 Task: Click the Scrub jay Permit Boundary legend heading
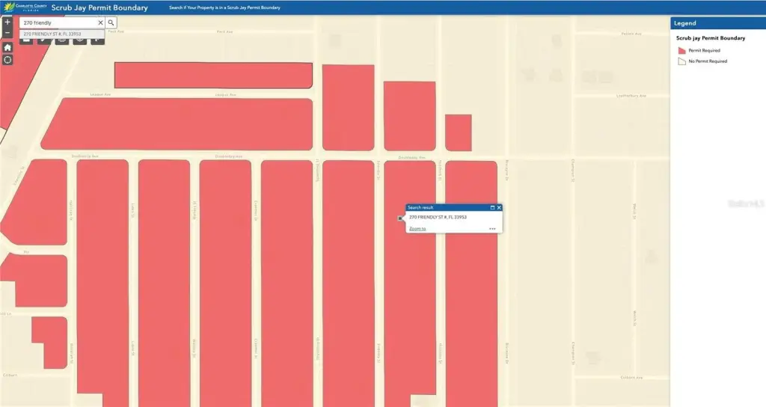(x=710, y=37)
